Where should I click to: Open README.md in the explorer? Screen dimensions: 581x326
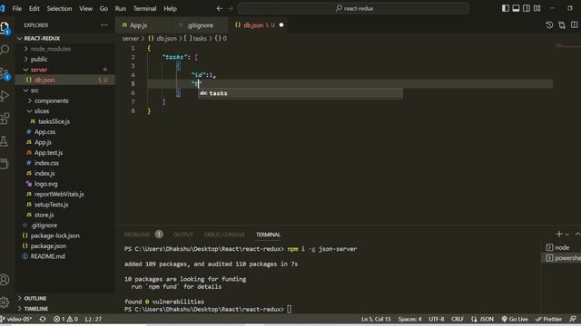(47, 256)
